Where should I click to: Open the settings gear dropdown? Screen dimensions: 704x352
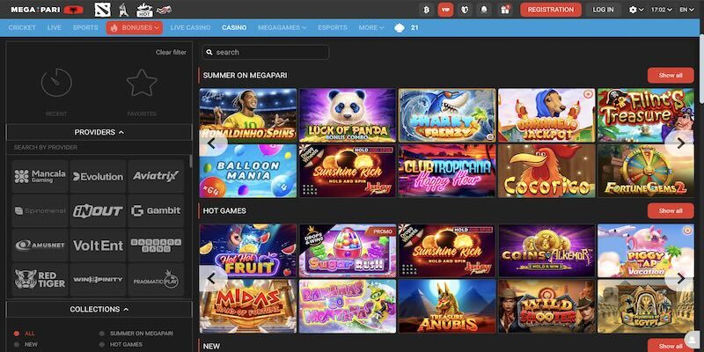click(635, 10)
